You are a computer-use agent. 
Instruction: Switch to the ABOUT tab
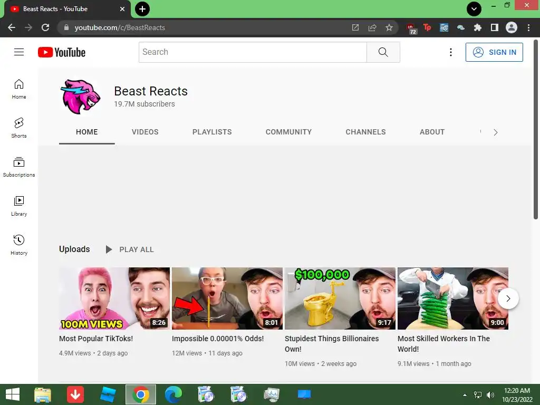(x=432, y=132)
